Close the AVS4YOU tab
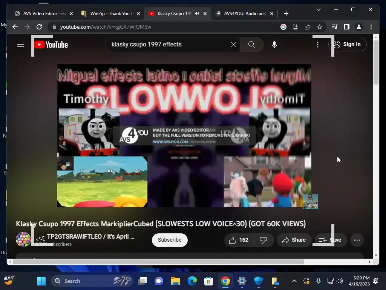This screenshot has height=290, width=386. click(x=272, y=14)
